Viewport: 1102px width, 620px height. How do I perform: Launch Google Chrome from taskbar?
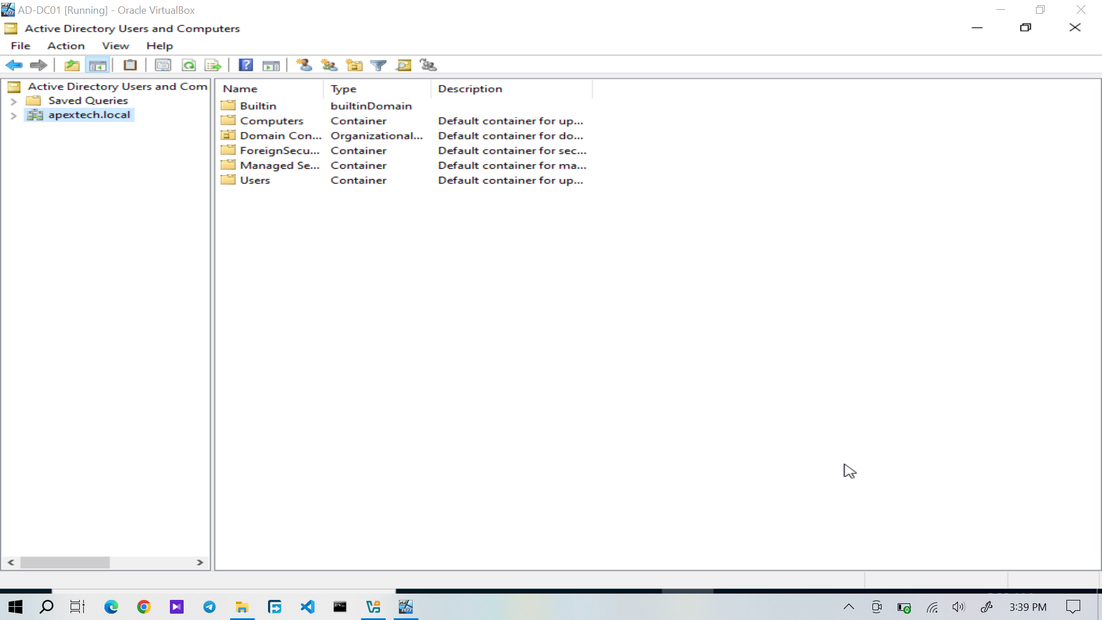pos(143,607)
